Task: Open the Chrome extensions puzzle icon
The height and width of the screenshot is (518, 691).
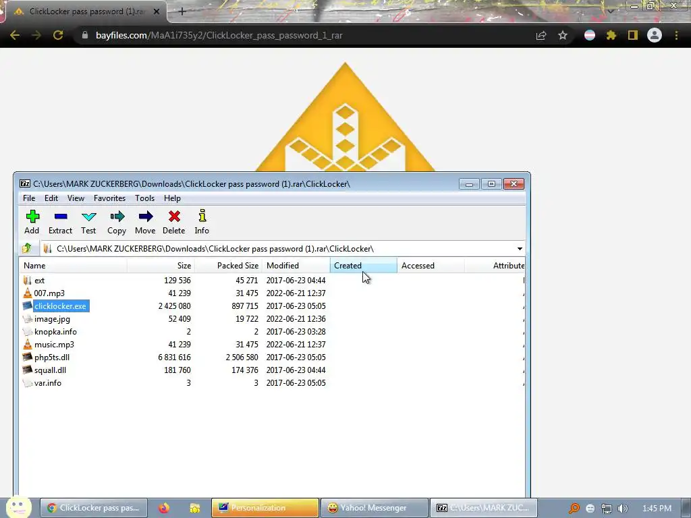Action: coord(611,35)
